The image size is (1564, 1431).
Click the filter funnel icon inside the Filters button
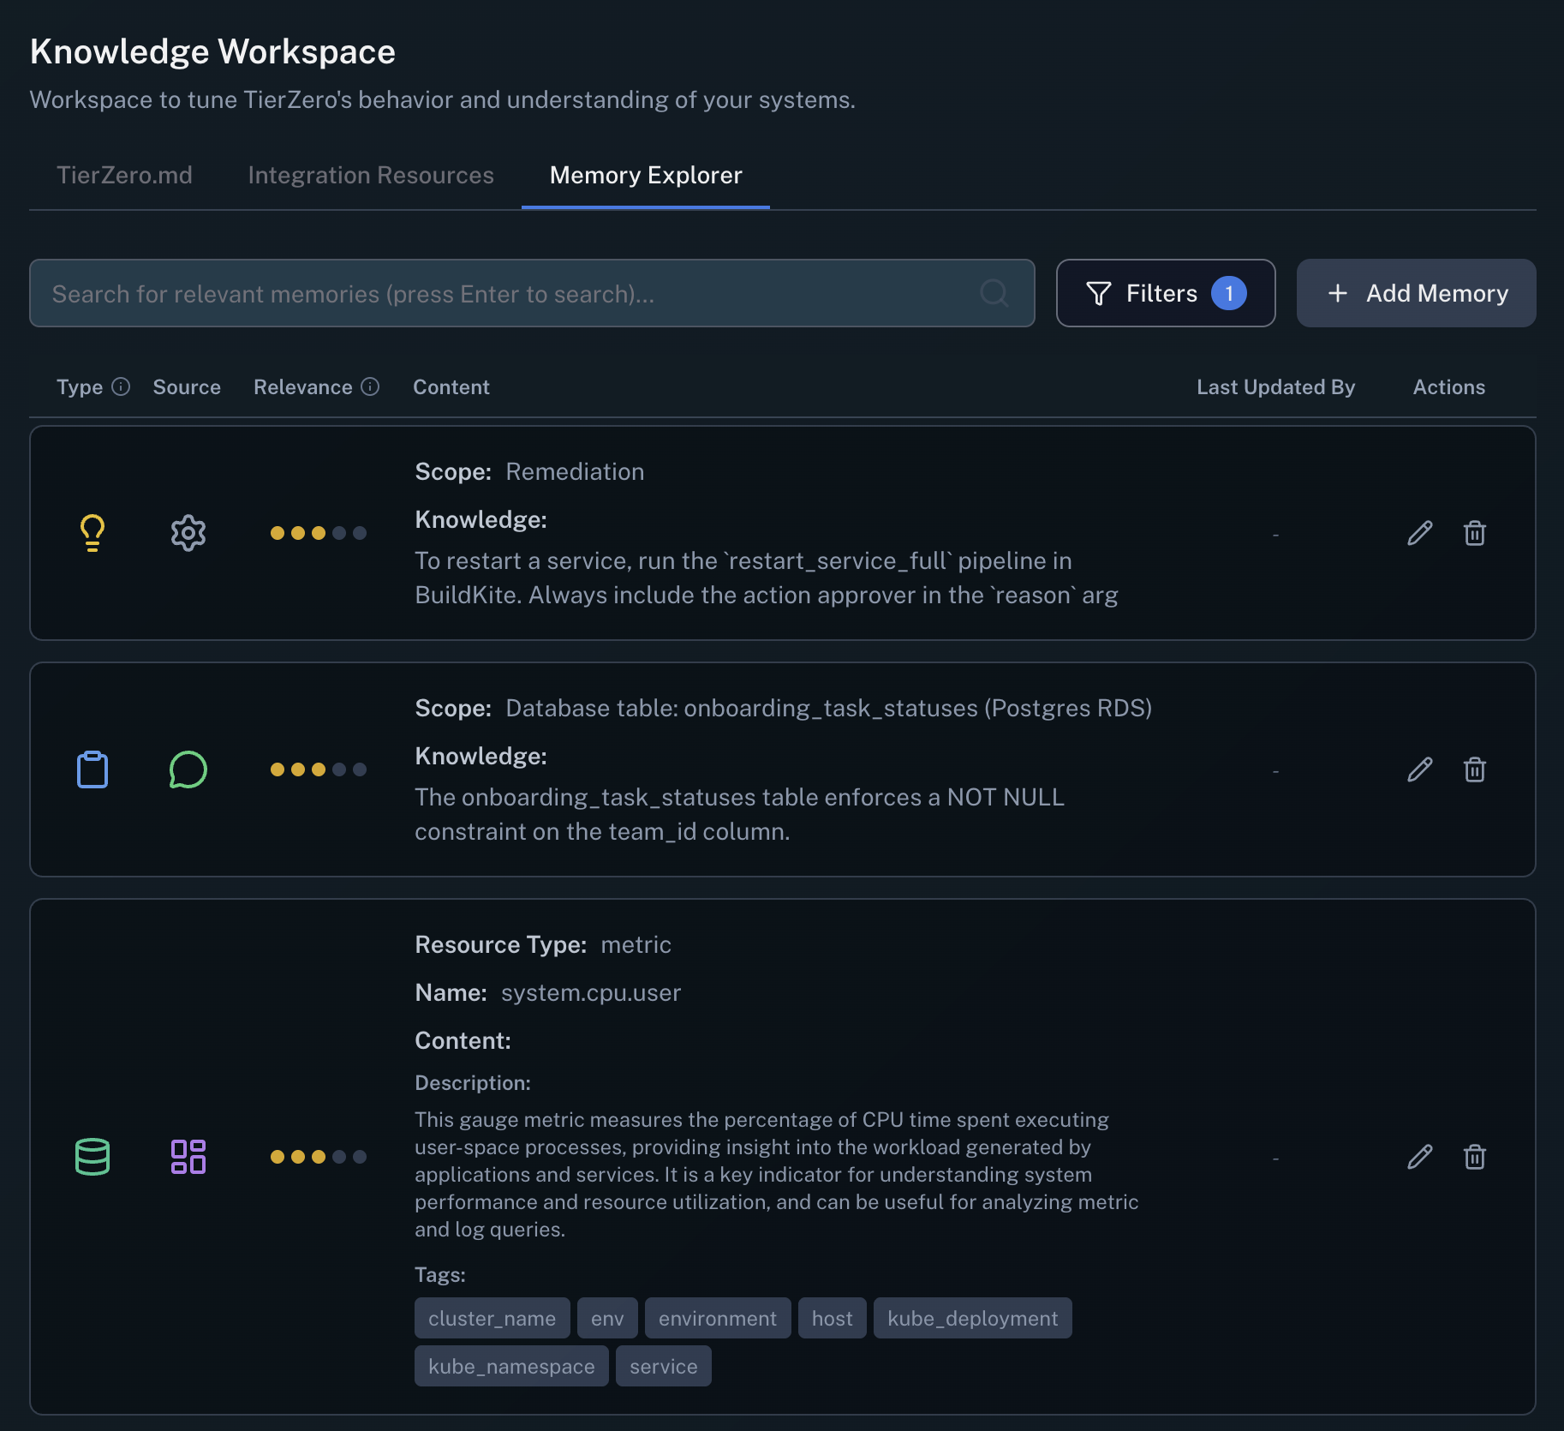coord(1099,293)
